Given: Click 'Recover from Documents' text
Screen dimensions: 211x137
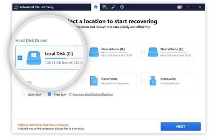Looking at the screenshot, I should point(115,83).
